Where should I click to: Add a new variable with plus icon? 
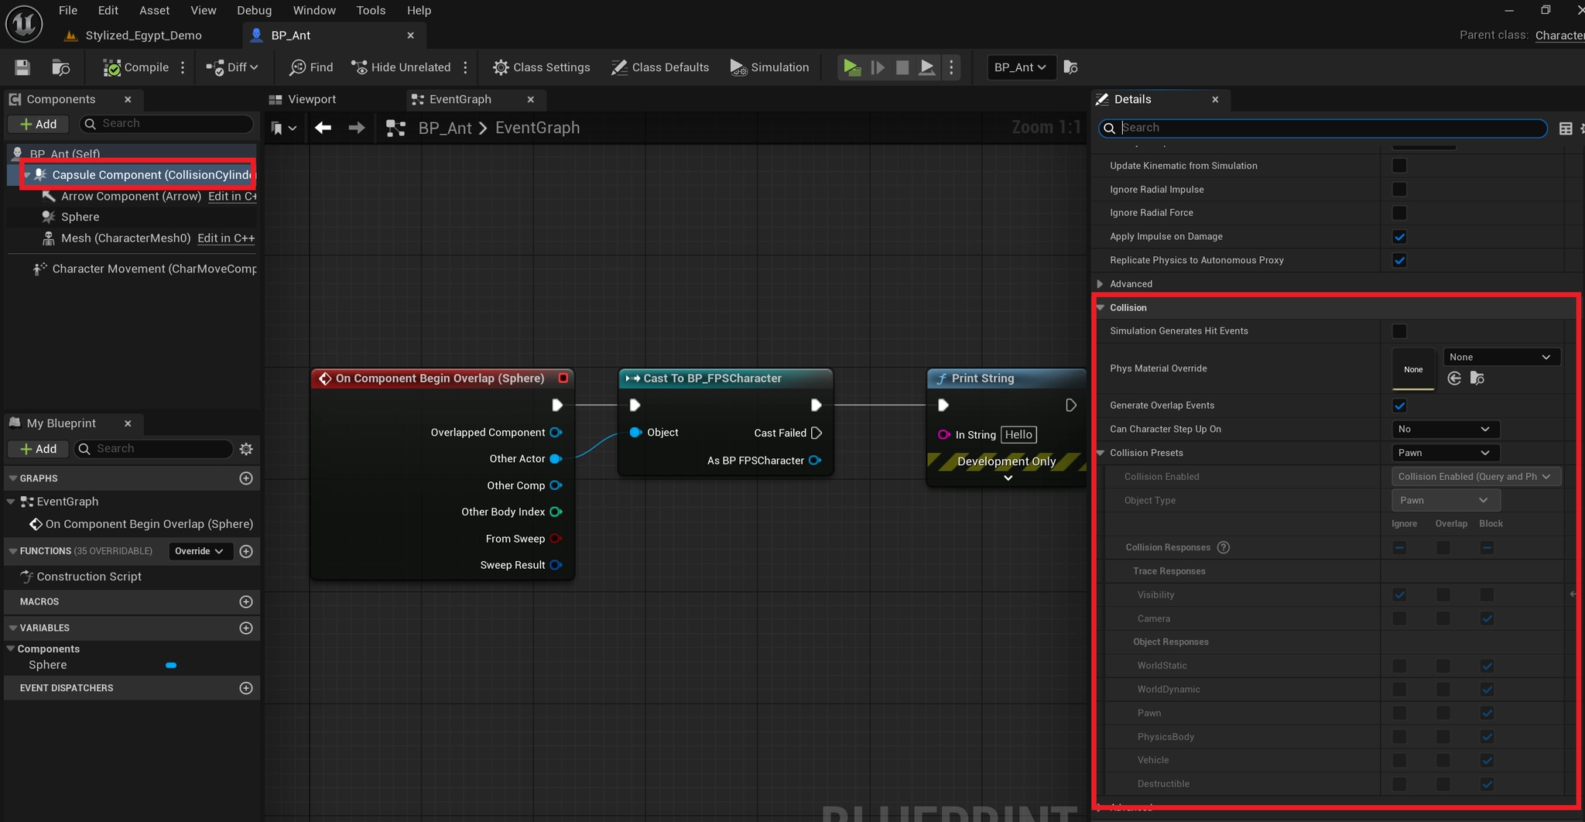click(x=246, y=628)
